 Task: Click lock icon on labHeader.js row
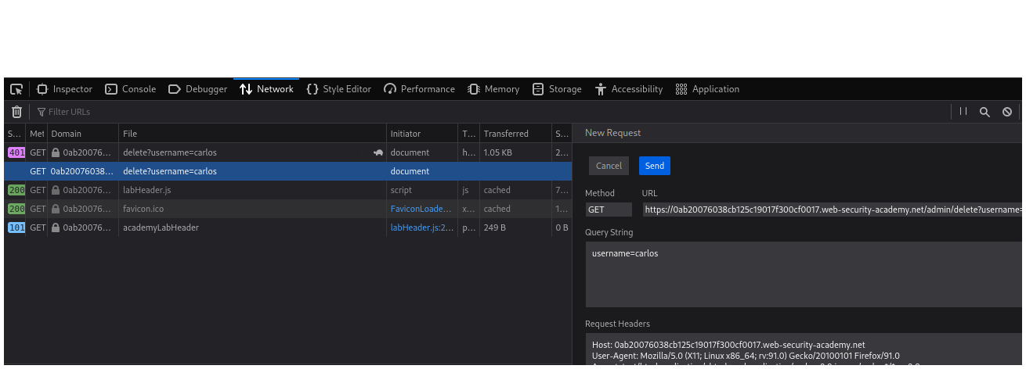point(56,190)
